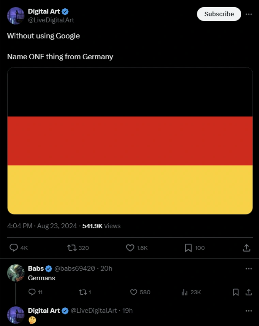The image size is (259, 326).
Task: Reply to Babs' Germans comment
Action: tap(32, 292)
